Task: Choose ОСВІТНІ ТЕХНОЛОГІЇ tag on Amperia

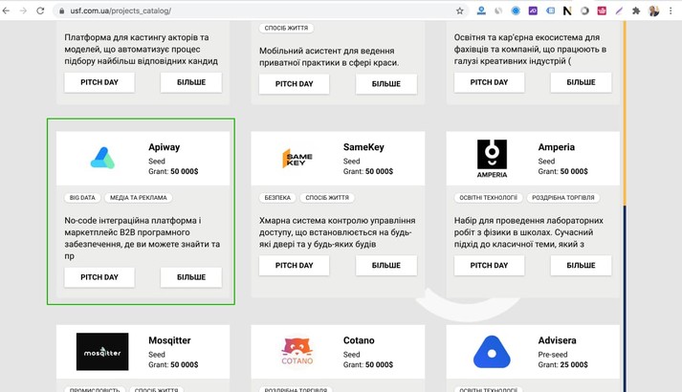Action: (487, 198)
